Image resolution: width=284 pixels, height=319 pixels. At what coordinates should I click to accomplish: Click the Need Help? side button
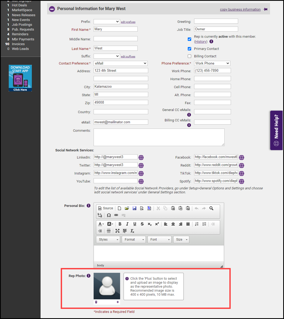276,130
